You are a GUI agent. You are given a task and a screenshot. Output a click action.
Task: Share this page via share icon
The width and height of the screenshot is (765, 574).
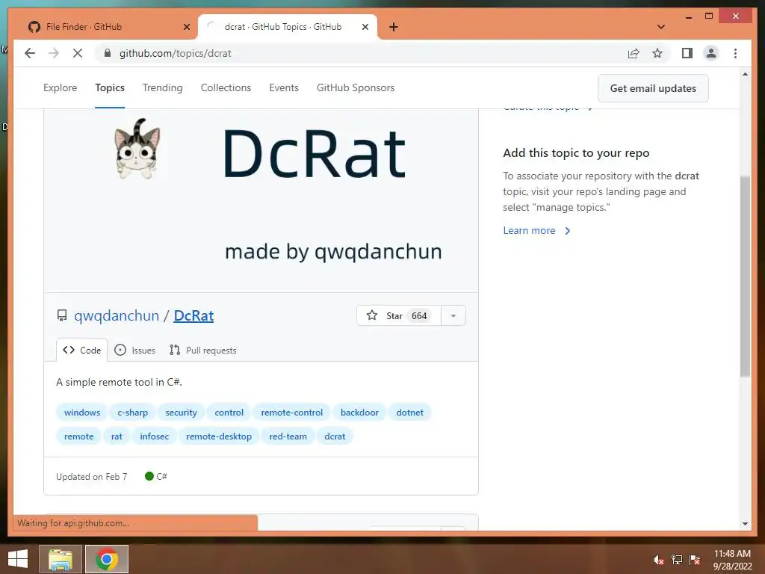634,53
